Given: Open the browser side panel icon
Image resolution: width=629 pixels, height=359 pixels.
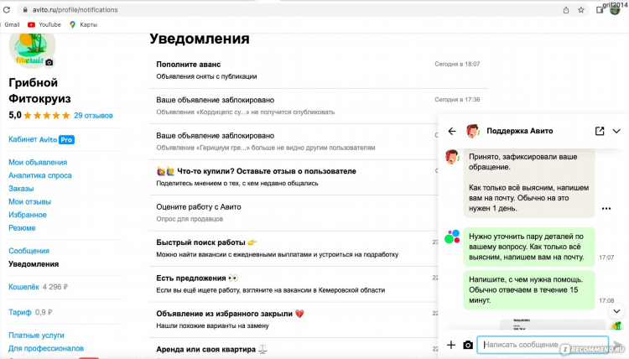Looking at the screenshot, I should click(600, 10).
